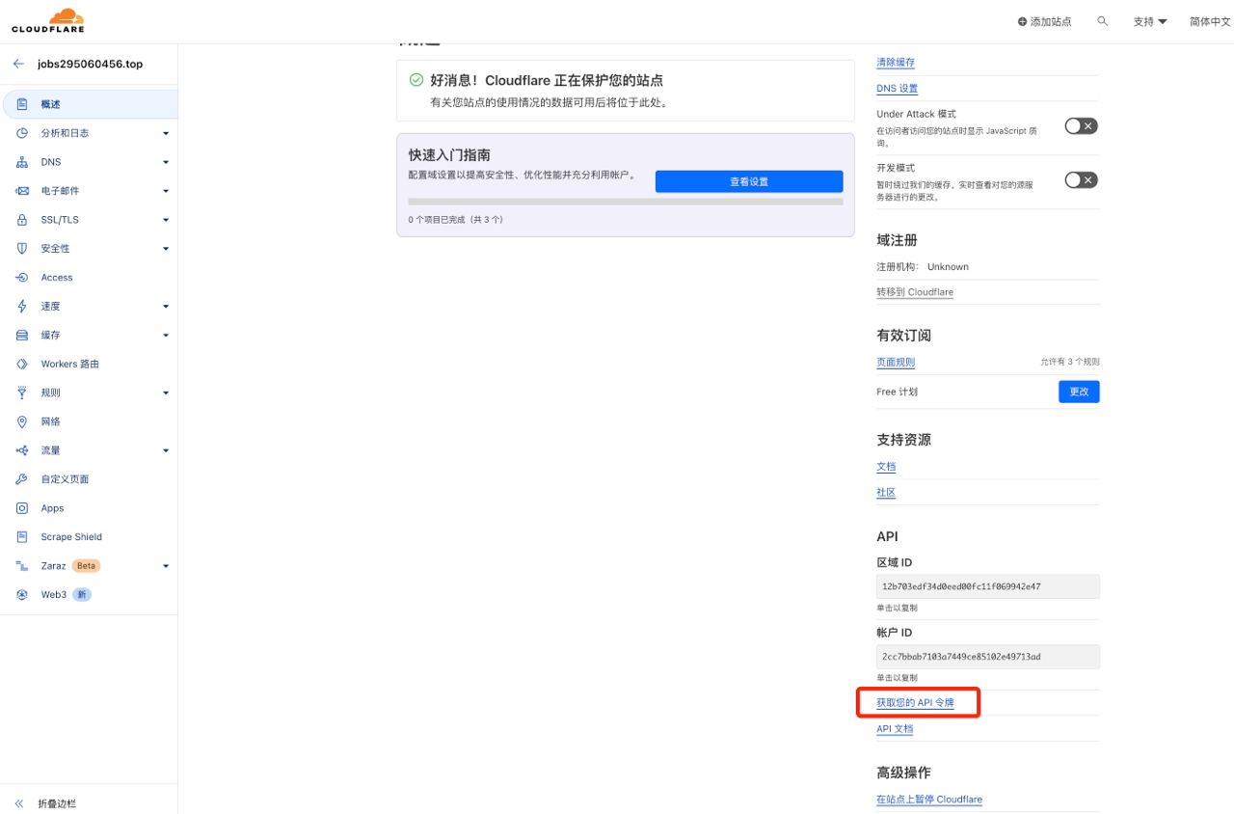
Task: Click the DNS network icon
Action: [22, 162]
